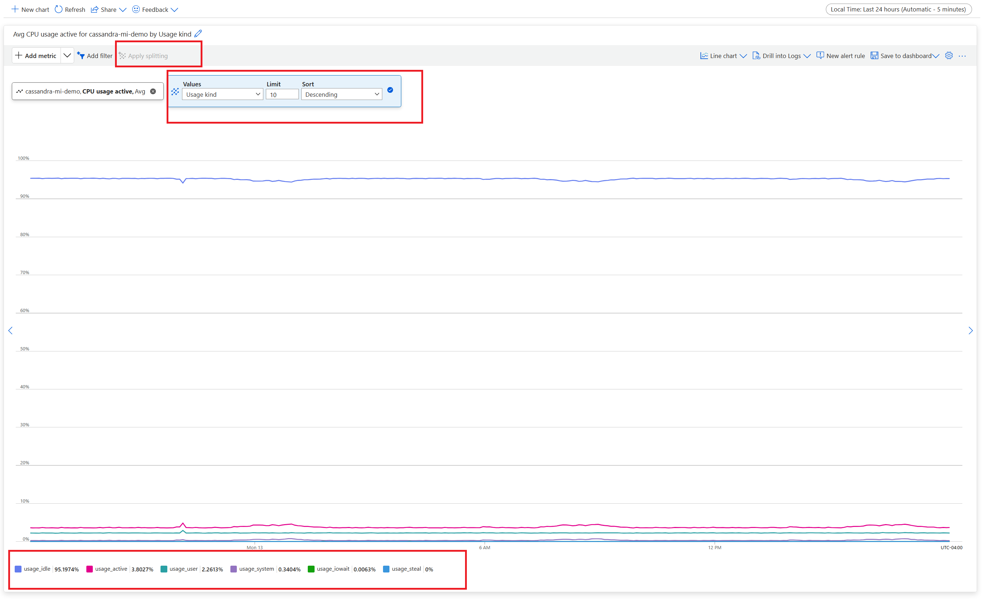Toggle usage_active series in legend
This screenshot has width=986, height=604.
point(111,569)
